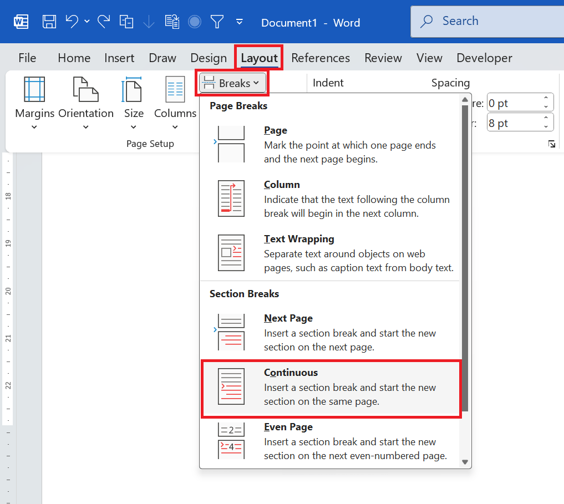Screen dimensions: 564x504
Task: Insert a Column break
Action: pyautogui.click(x=330, y=198)
